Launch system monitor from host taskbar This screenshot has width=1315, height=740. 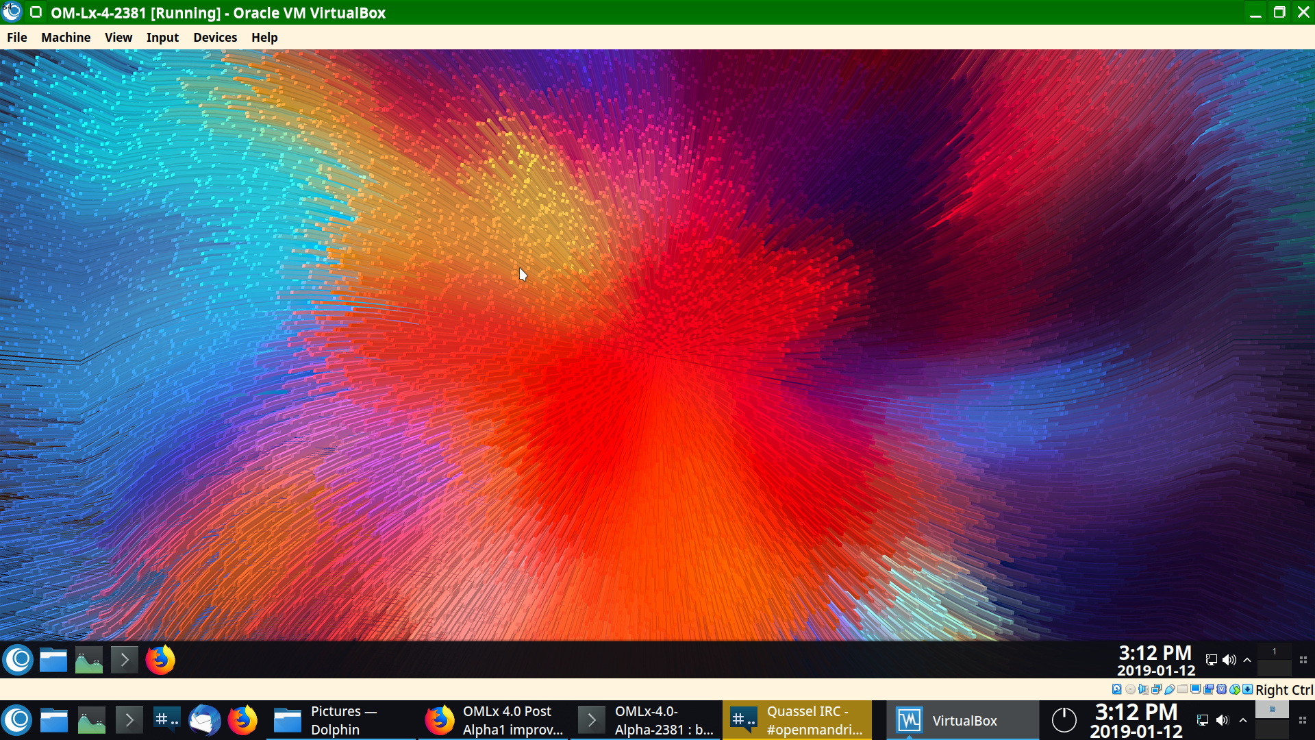92,720
